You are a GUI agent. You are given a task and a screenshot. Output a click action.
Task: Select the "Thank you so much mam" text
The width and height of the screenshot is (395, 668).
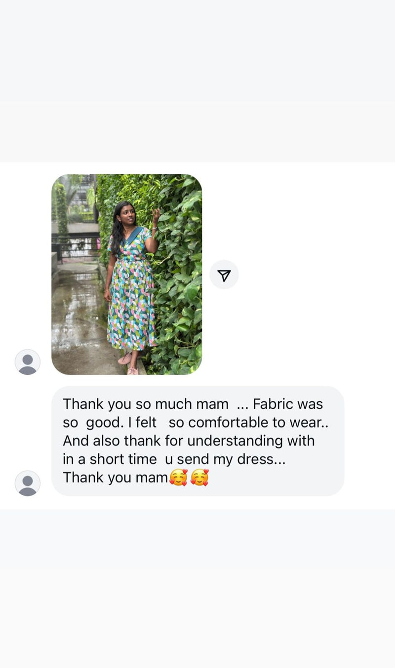coord(145,404)
